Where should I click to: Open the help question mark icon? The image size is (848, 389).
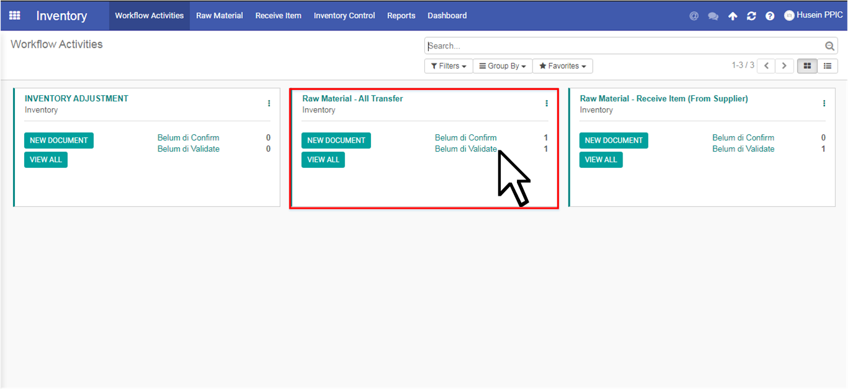tap(770, 16)
